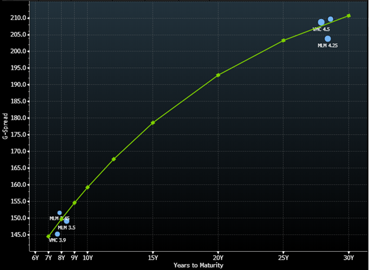Click the 10Y curve point on green line
The width and height of the screenshot is (369, 270).
tap(88, 187)
